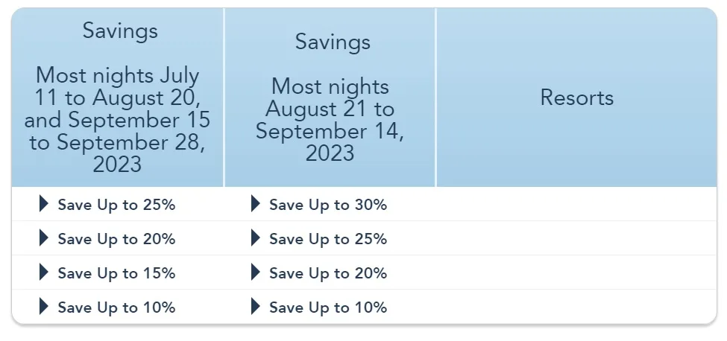727x341 pixels.
Task: Expand the triangle by August 21 column's 10%
Action: pyautogui.click(x=256, y=306)
